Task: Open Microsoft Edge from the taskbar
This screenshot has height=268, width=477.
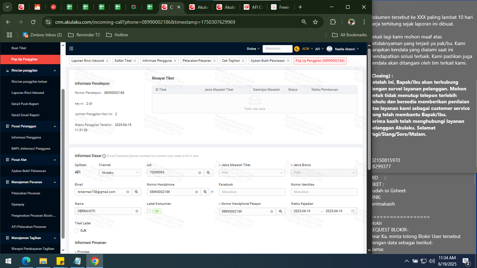Action: (26, 261)
